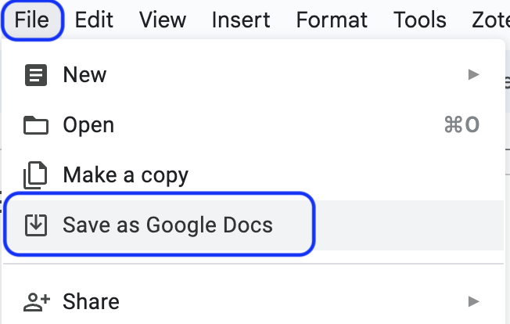
Task: Open the Tools menu
Action: [419, 20]
